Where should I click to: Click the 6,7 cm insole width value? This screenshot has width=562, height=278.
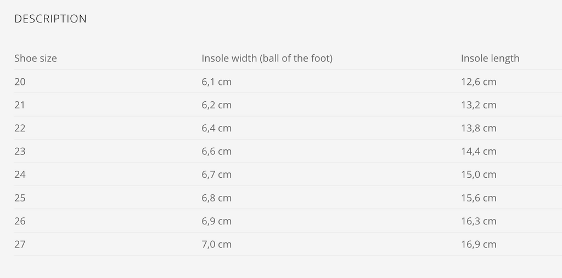216,175
